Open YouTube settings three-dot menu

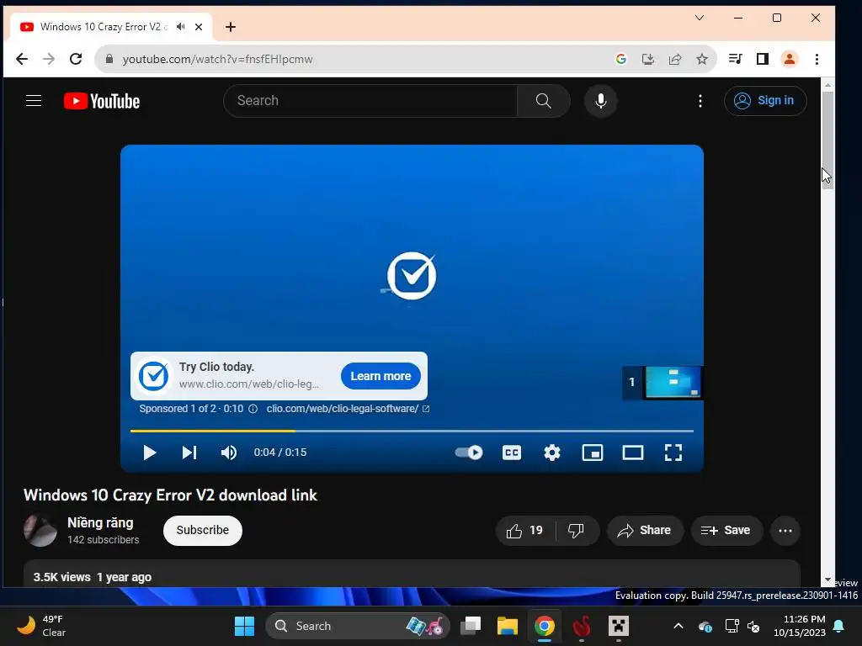pos(700,101)
